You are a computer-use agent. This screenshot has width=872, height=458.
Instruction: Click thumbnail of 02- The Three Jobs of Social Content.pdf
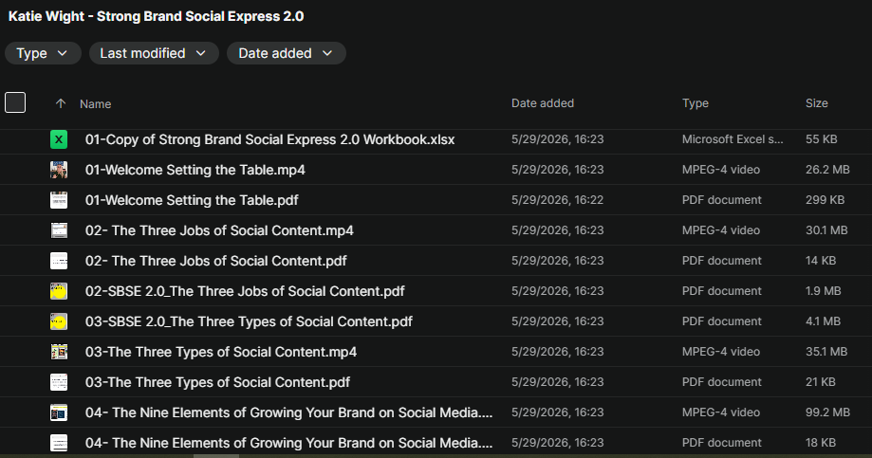pyautogui.click(x=59, y=261)
